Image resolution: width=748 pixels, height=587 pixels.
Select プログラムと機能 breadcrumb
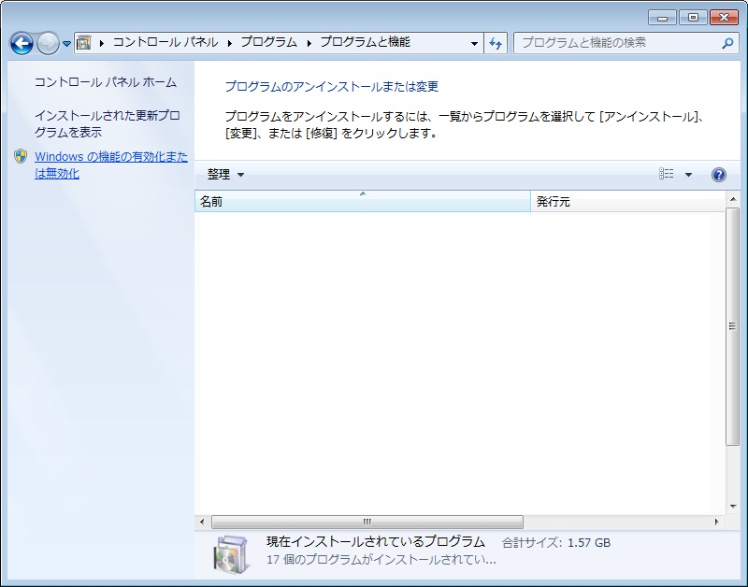pos(365,42)
